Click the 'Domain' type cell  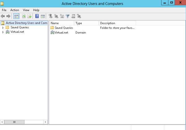click(81, 32)
